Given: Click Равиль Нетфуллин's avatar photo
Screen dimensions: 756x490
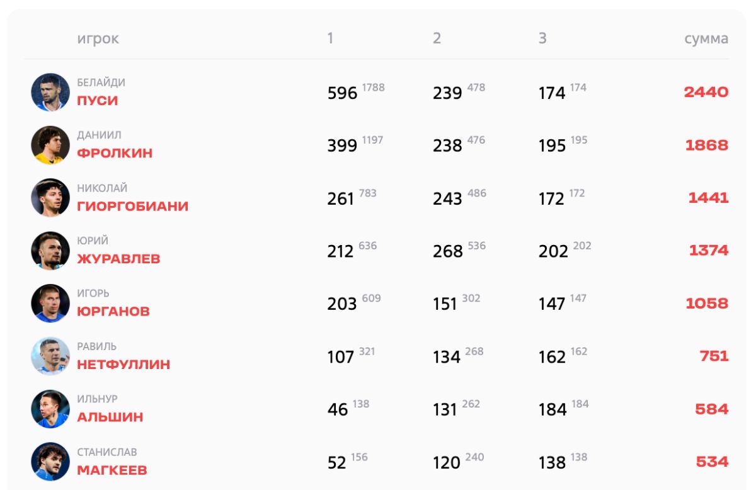Looking at the screenshot, I should [50, 356].
